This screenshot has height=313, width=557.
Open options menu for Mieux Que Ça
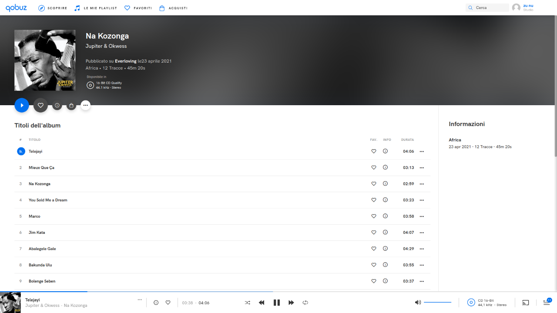[x=422, y=168]
